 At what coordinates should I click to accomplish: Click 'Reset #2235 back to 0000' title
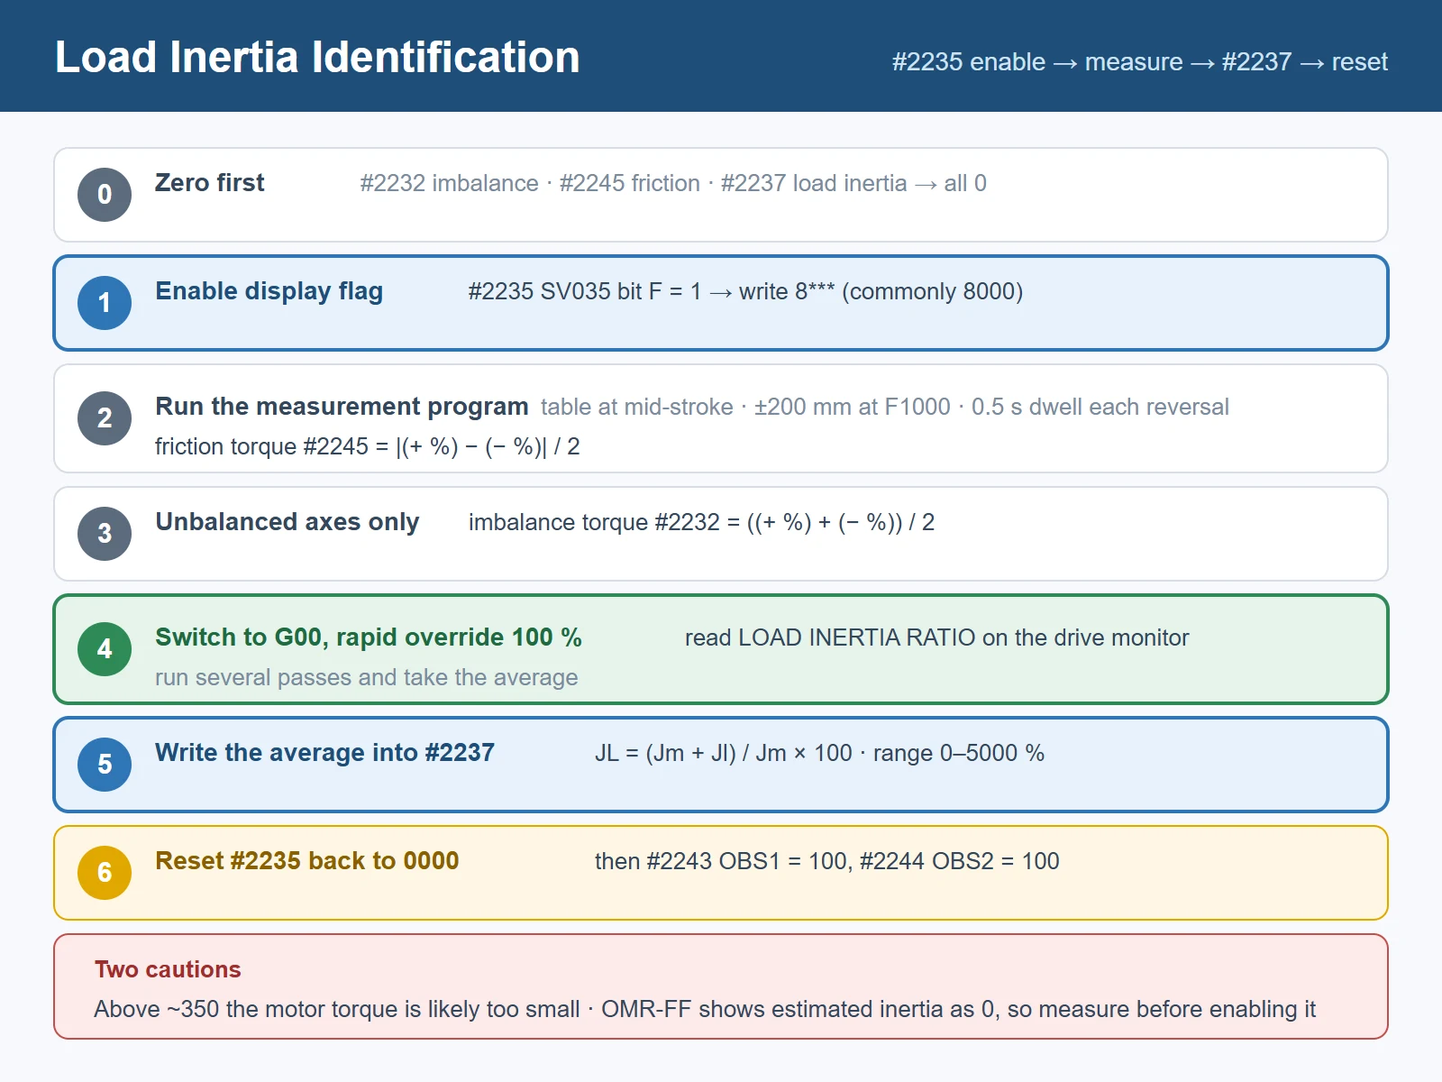pyautogui.click(x=307, y=861)
